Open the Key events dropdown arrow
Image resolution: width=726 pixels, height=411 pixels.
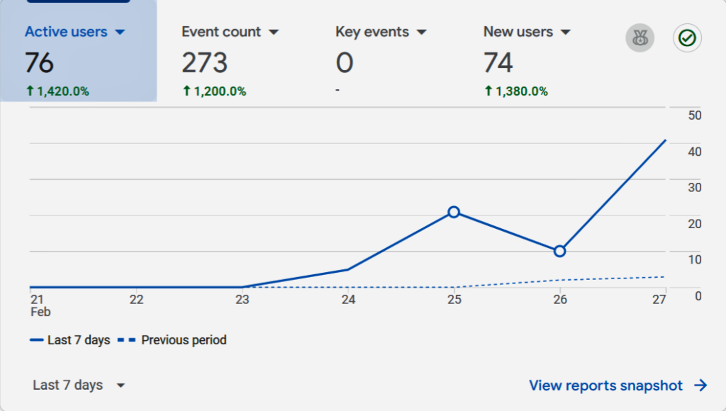(422, 33)
